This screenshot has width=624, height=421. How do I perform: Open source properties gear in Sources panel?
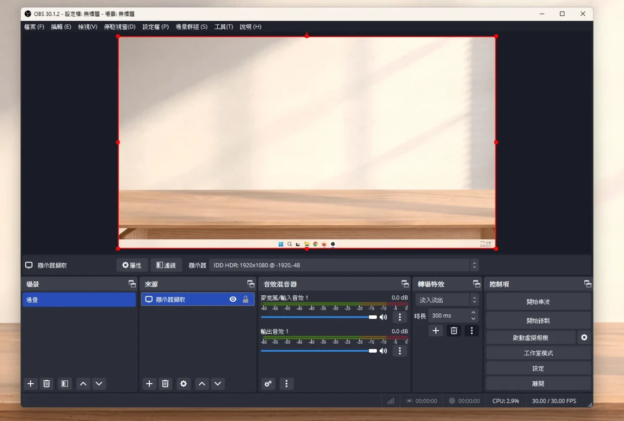(x=183, y=384)
